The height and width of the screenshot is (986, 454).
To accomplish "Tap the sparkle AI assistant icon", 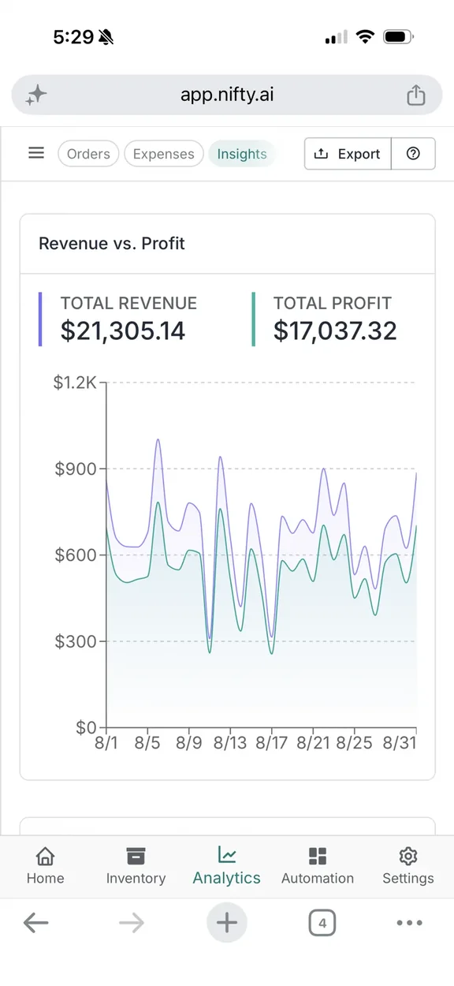I will click(36, 95).
